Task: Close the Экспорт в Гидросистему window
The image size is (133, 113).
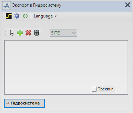Action: (x=128, y=5)
